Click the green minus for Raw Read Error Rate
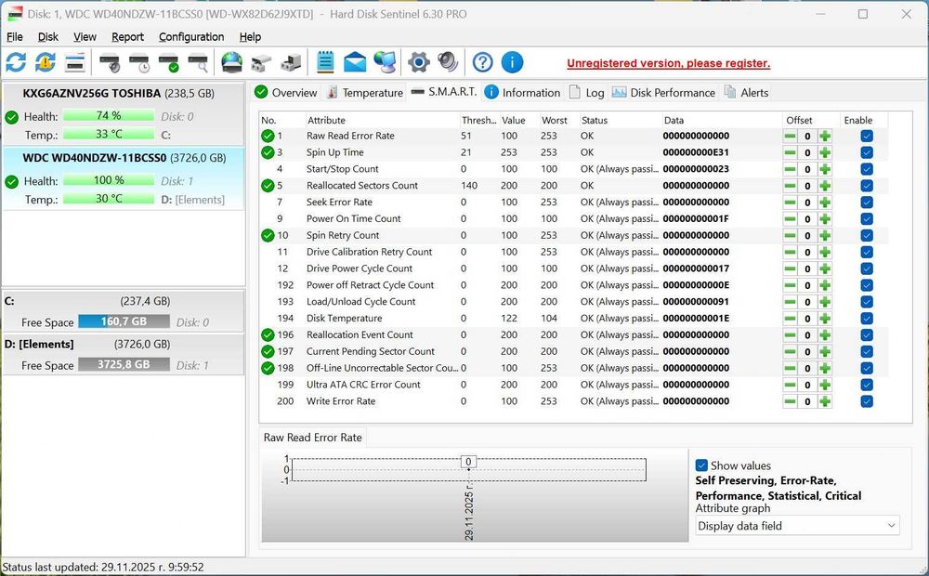Image resolution: width=929 pixels, height=576 pixels. 791,137
